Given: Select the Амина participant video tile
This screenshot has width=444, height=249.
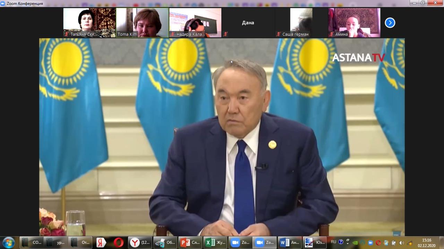Looking at the screenshot, I should pos(354,22).
